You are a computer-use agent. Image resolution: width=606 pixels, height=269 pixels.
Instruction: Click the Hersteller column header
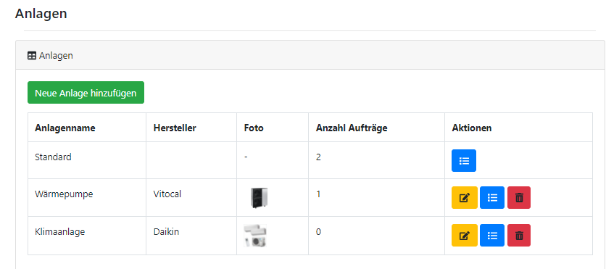pos(175,128)
